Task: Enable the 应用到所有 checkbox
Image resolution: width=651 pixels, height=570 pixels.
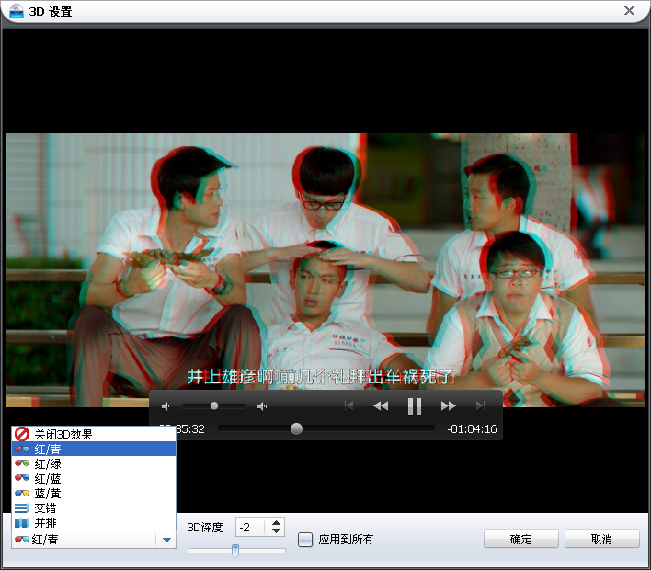Action: (x=305, y=540)
